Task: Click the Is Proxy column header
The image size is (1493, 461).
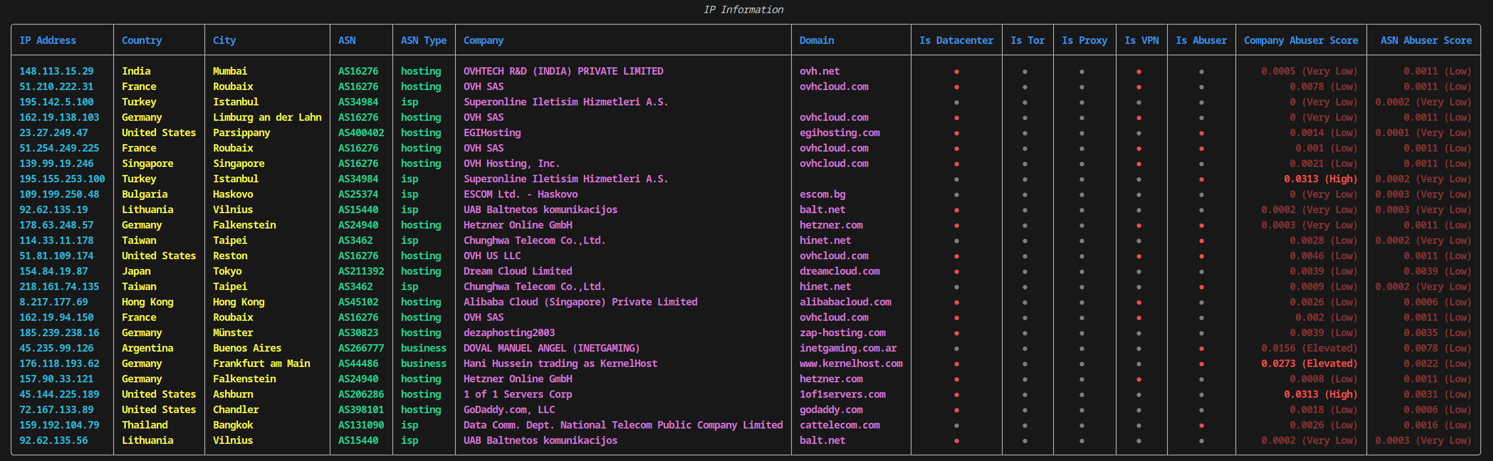Action: (x=1085, y=40)
